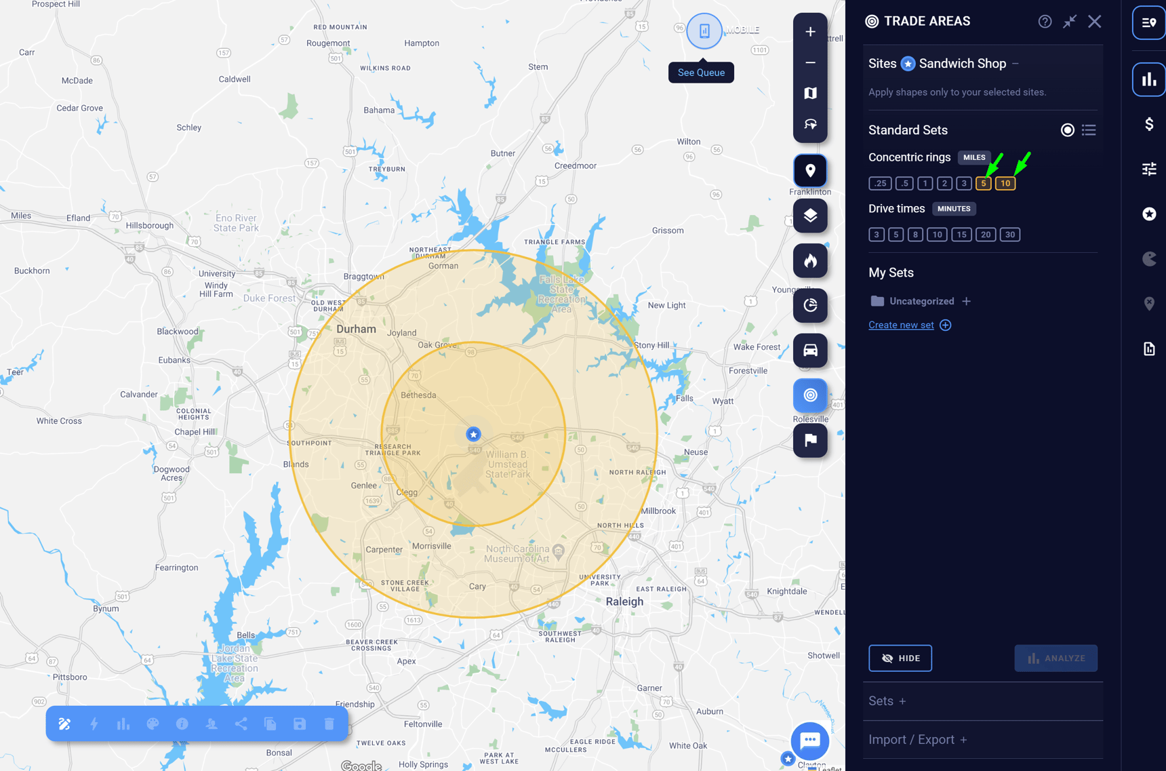The width and height of the screenshot is (1166, 771).
Task: Click the trash icon in the bottom toolbar
Action: point(329,724)
